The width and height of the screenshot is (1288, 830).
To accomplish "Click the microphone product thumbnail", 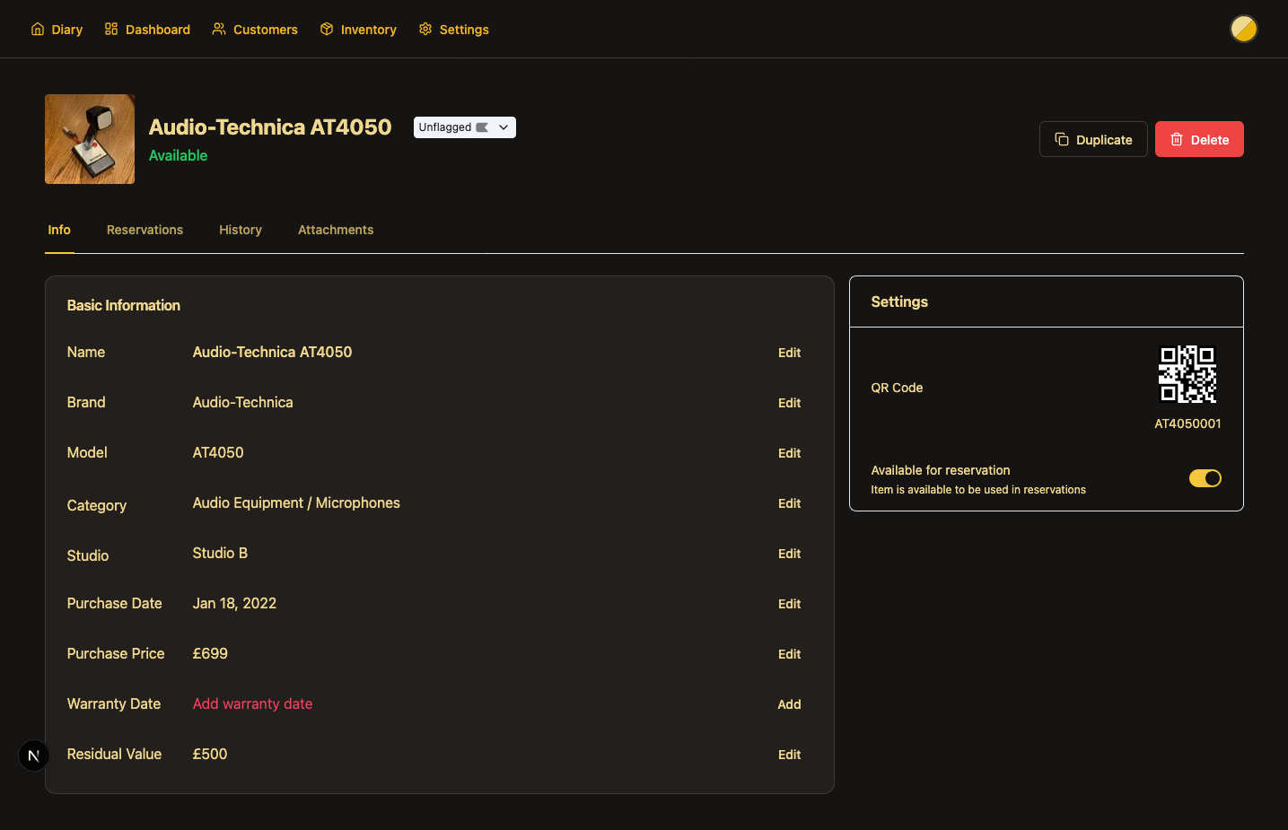I will click(90, 139).
